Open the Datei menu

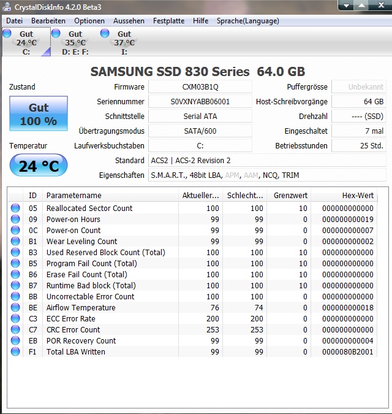click(x=14, y=21)
